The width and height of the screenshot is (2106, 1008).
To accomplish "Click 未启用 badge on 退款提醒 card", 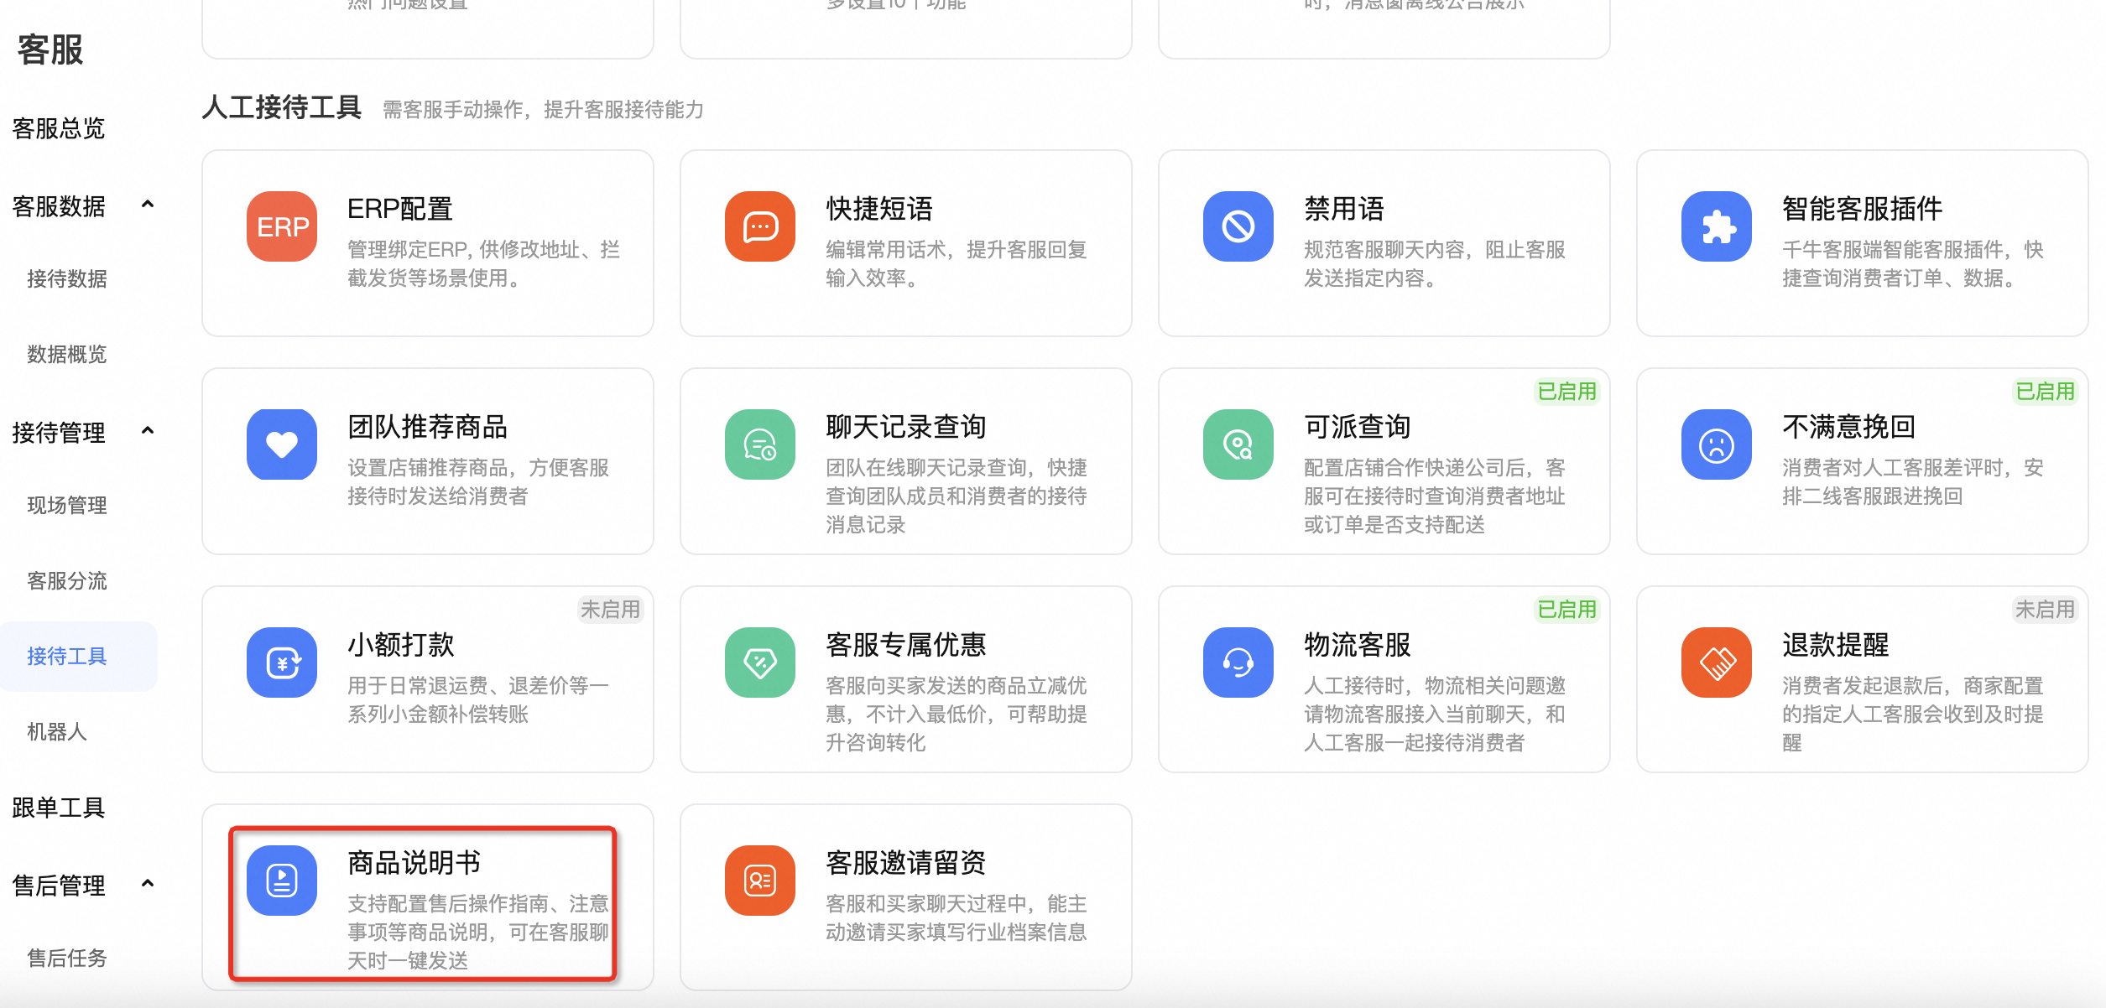I will pos(2045,610).
